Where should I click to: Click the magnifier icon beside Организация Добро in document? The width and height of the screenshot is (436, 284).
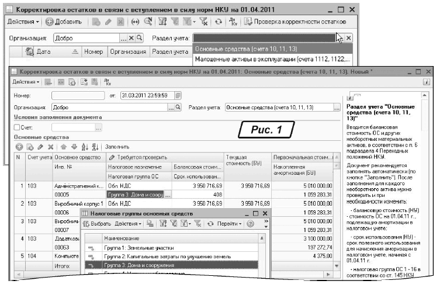coord(177,108)
